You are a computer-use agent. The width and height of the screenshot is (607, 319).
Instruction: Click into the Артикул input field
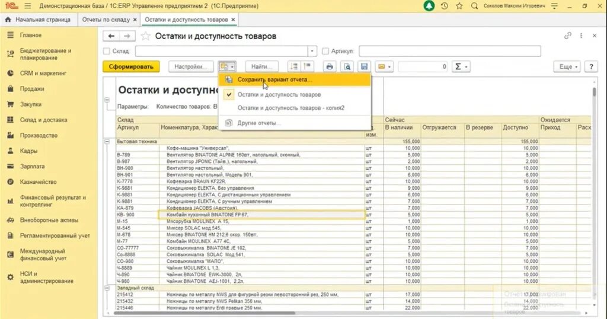(450, 51)
